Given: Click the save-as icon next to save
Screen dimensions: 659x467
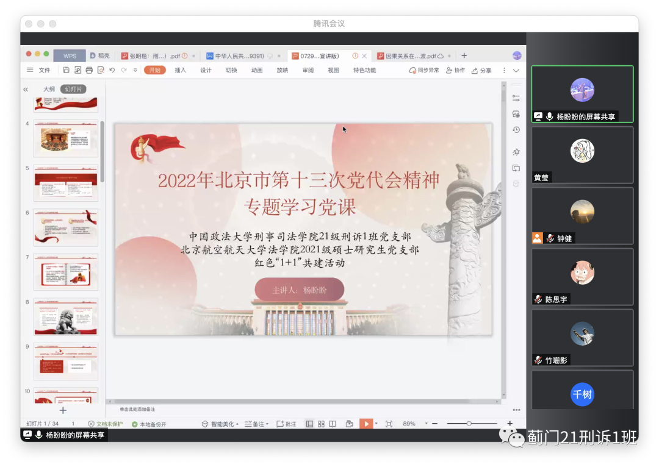Looking at the screenshot, I should 77,70.
